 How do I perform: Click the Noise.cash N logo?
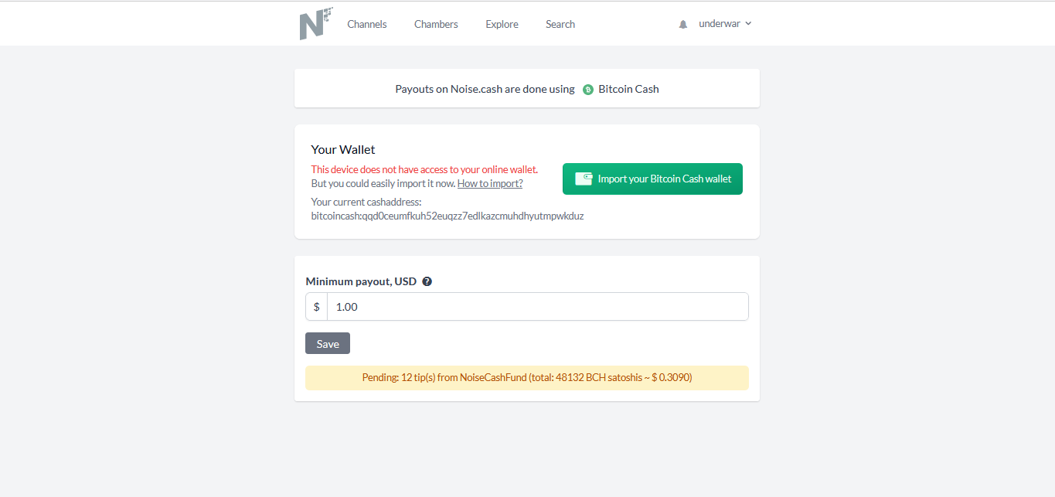[x=316, y=23]
